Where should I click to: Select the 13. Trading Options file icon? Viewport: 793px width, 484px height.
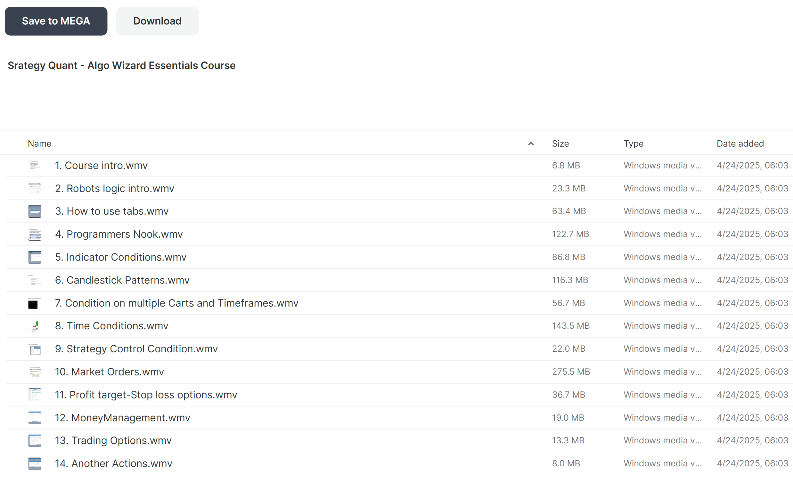(35, 441)
